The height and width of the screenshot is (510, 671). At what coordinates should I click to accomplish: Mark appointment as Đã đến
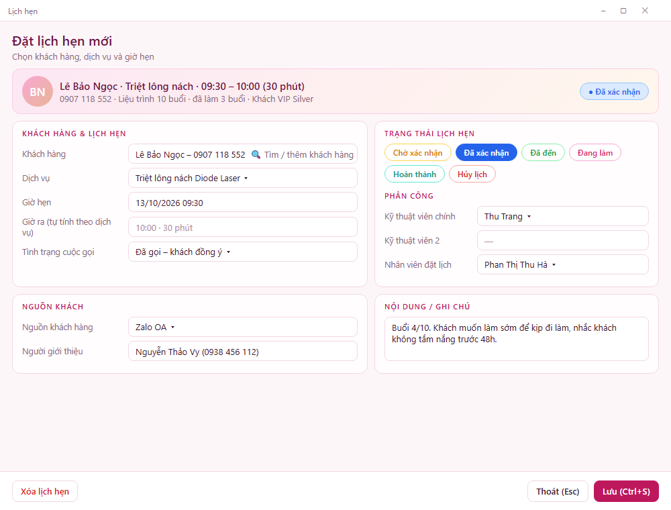tap(543, 153)
